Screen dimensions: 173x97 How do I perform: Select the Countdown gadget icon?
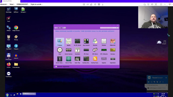pyautogui.click(x=77, y=51)
